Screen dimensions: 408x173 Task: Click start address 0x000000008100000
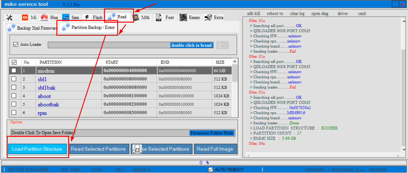pos(125,96)
